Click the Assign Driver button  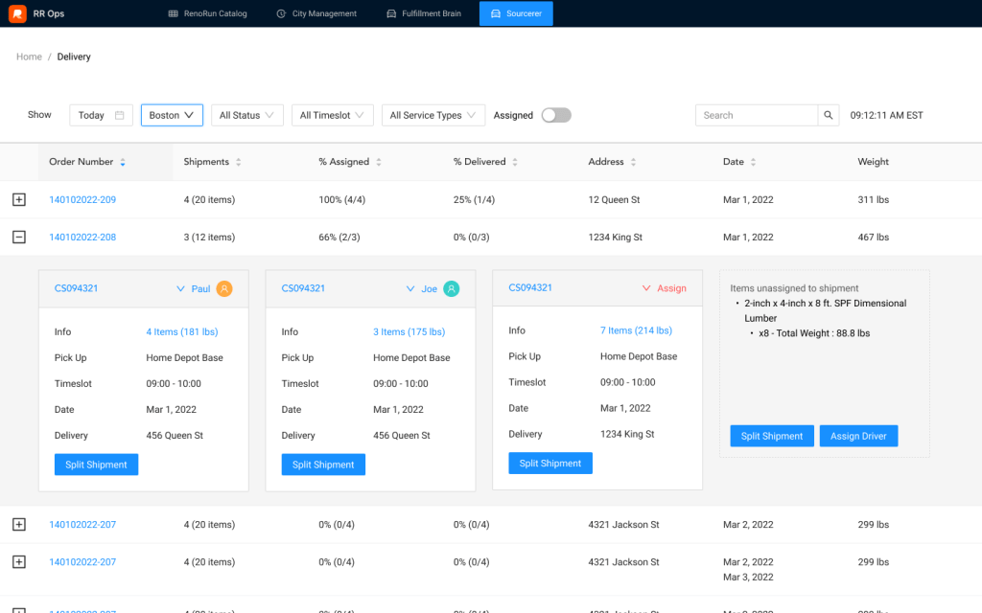tap(858, 436)
